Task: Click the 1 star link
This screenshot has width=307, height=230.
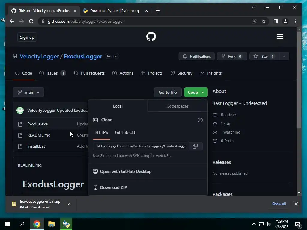Action: 225,124
